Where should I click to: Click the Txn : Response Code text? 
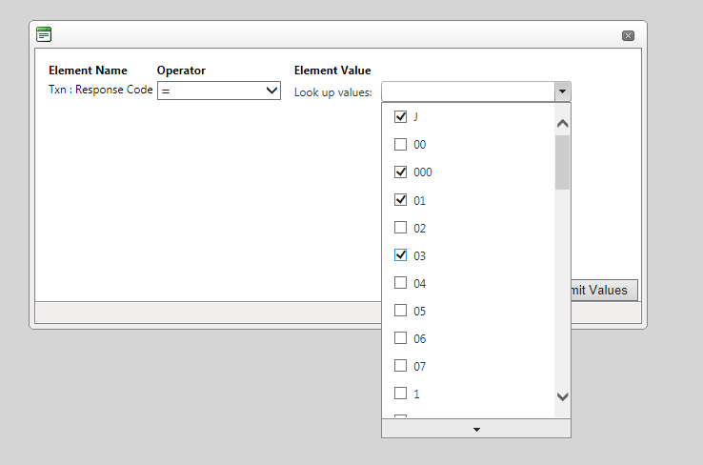coord(101,90)
